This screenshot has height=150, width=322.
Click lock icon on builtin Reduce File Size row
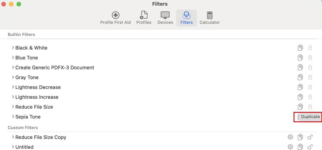click(310, 107)
